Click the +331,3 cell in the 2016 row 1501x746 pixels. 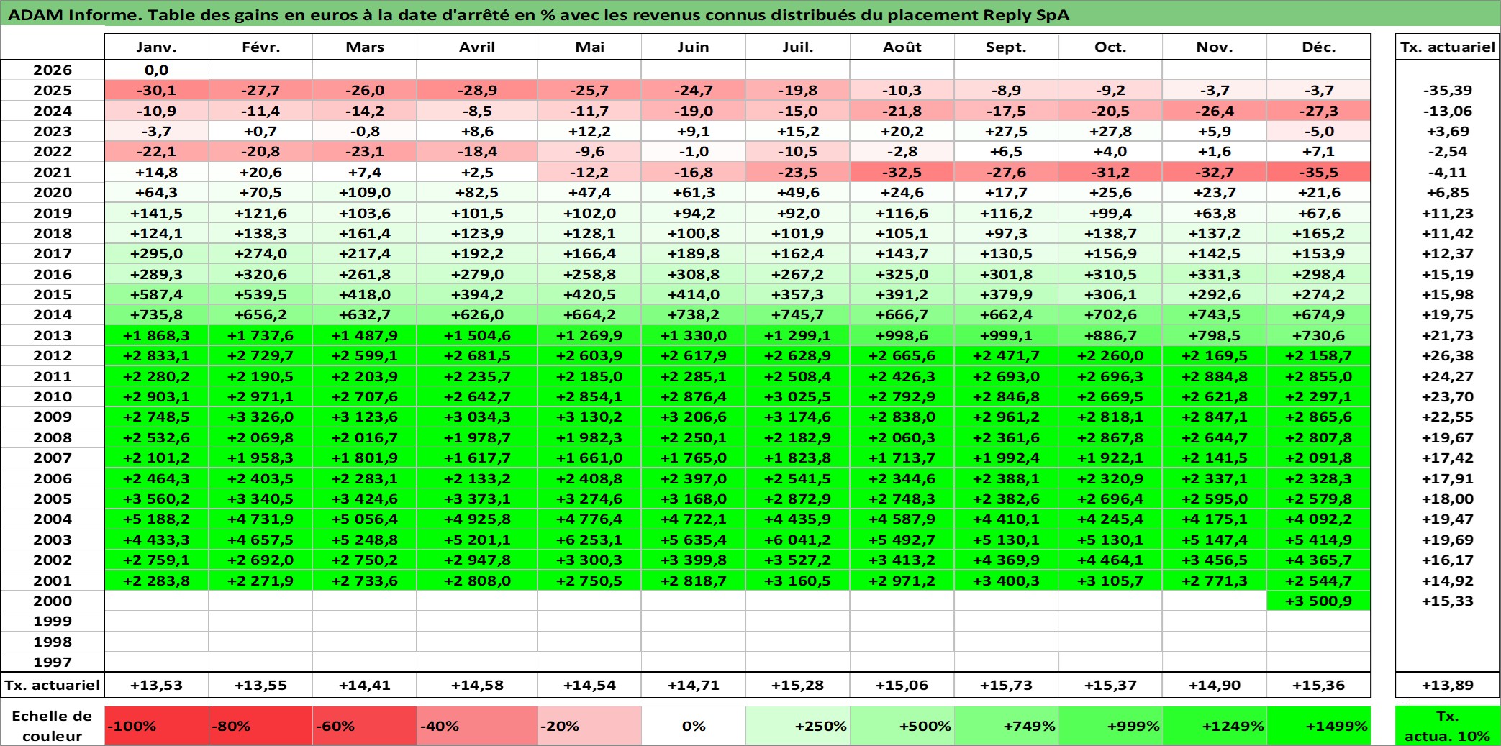pos(1215,274)
